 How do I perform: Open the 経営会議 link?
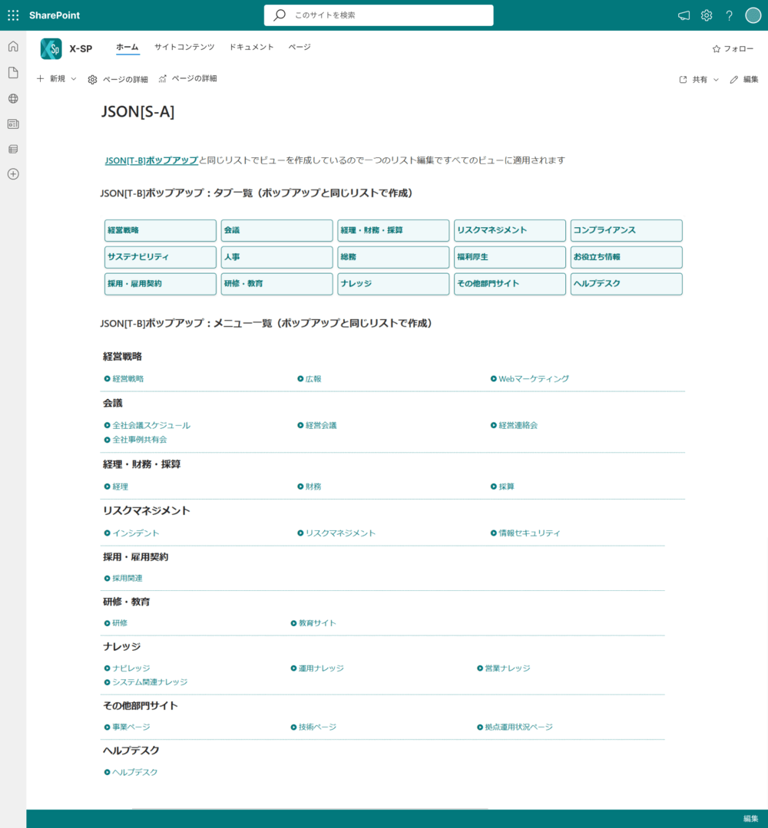(x=321, y=425)
